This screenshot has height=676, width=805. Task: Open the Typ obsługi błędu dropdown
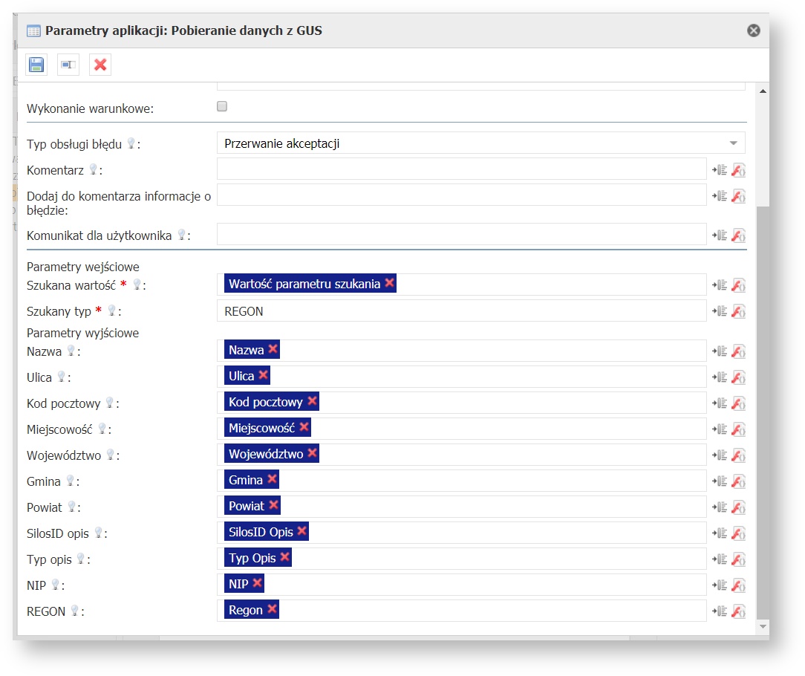pos(733,143)
